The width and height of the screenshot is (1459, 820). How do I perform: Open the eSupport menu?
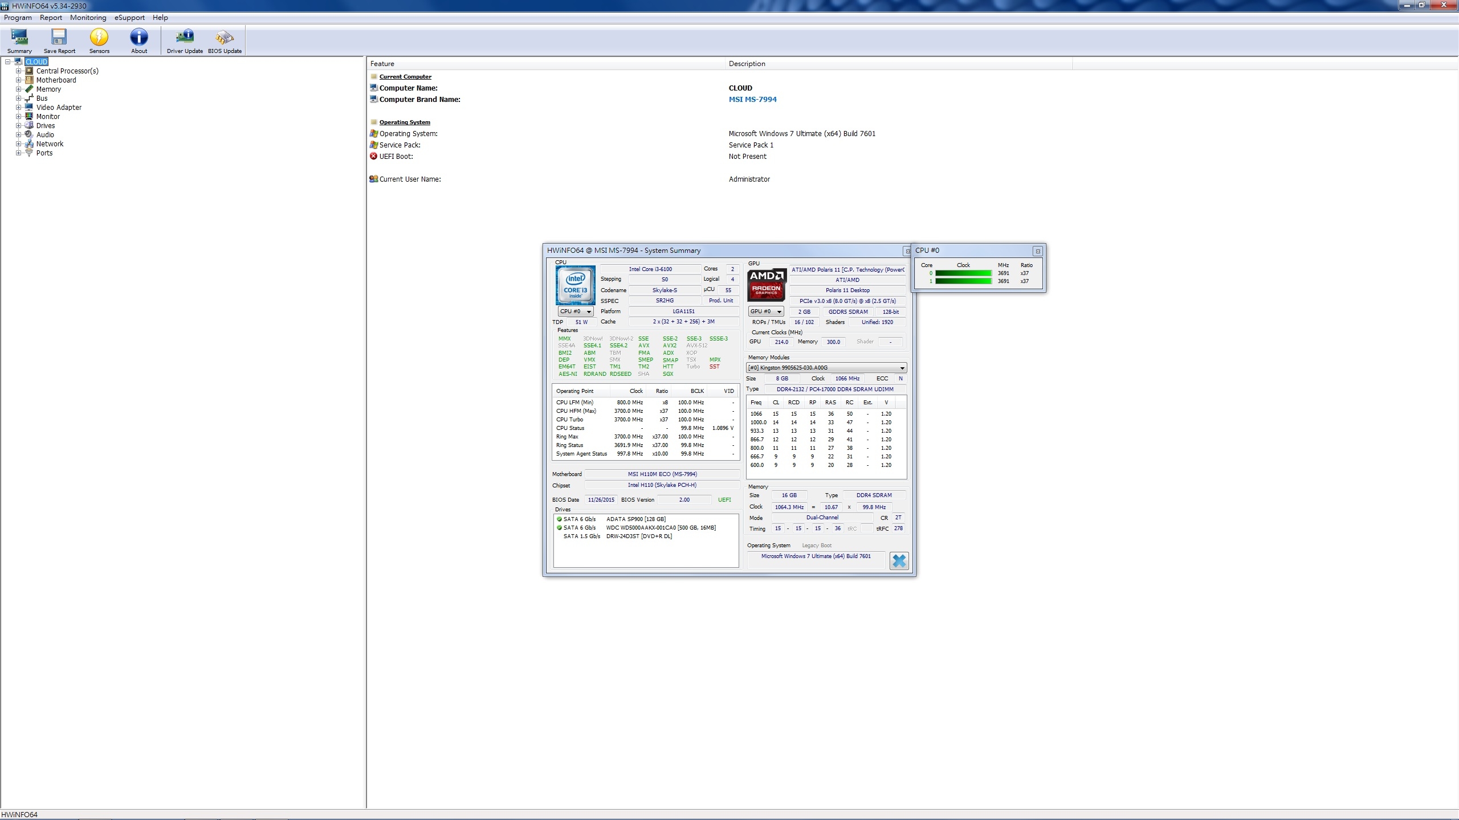click(129, 18)
